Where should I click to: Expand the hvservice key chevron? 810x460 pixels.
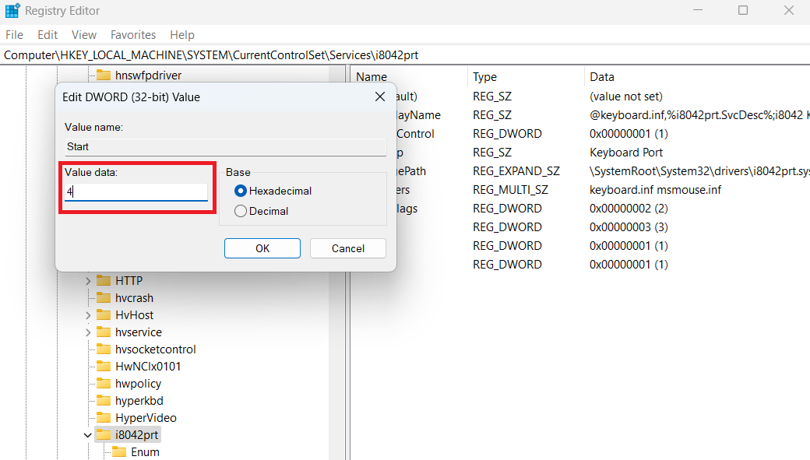[x=88, y=332]
